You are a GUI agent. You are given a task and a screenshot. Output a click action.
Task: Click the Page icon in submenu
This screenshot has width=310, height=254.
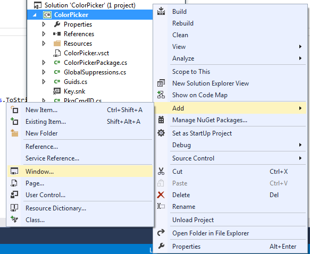[14, 183]
